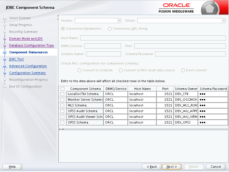Screen dimensions: 229x172
Task: Check the select-all checkbox in table header
Action: click(62, 89)
